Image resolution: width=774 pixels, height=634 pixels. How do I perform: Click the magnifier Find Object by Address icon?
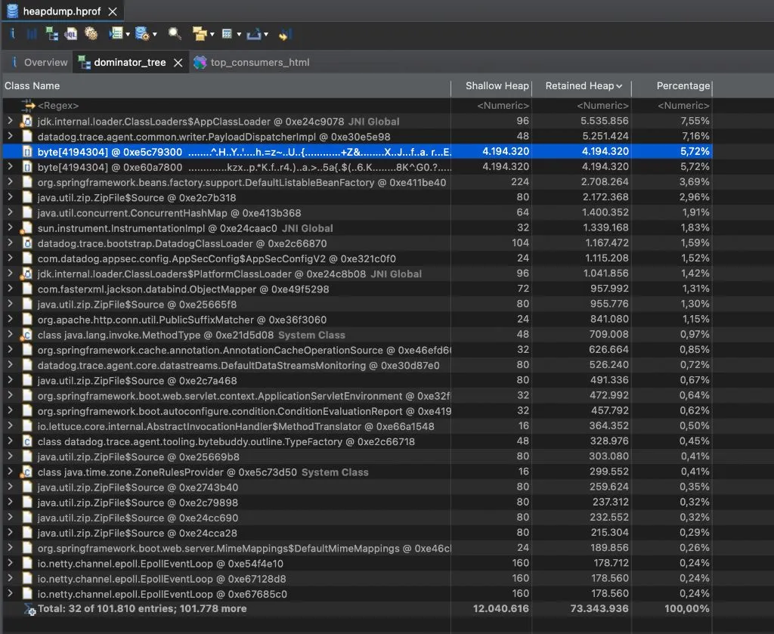(x=175, y=34)
